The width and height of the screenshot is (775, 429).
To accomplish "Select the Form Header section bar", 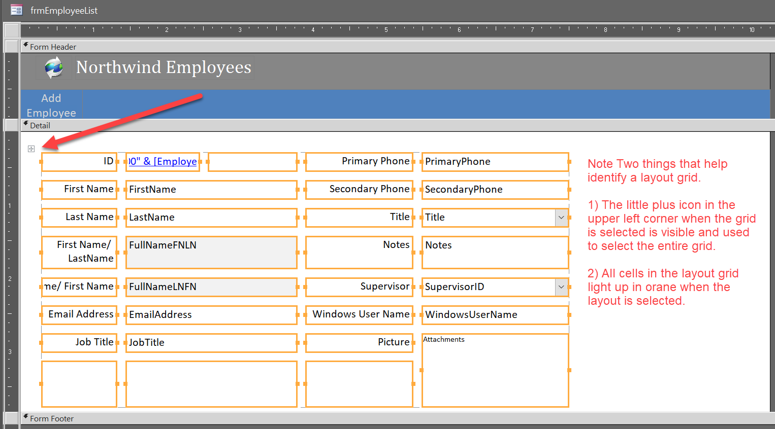I will pos(398,47).
